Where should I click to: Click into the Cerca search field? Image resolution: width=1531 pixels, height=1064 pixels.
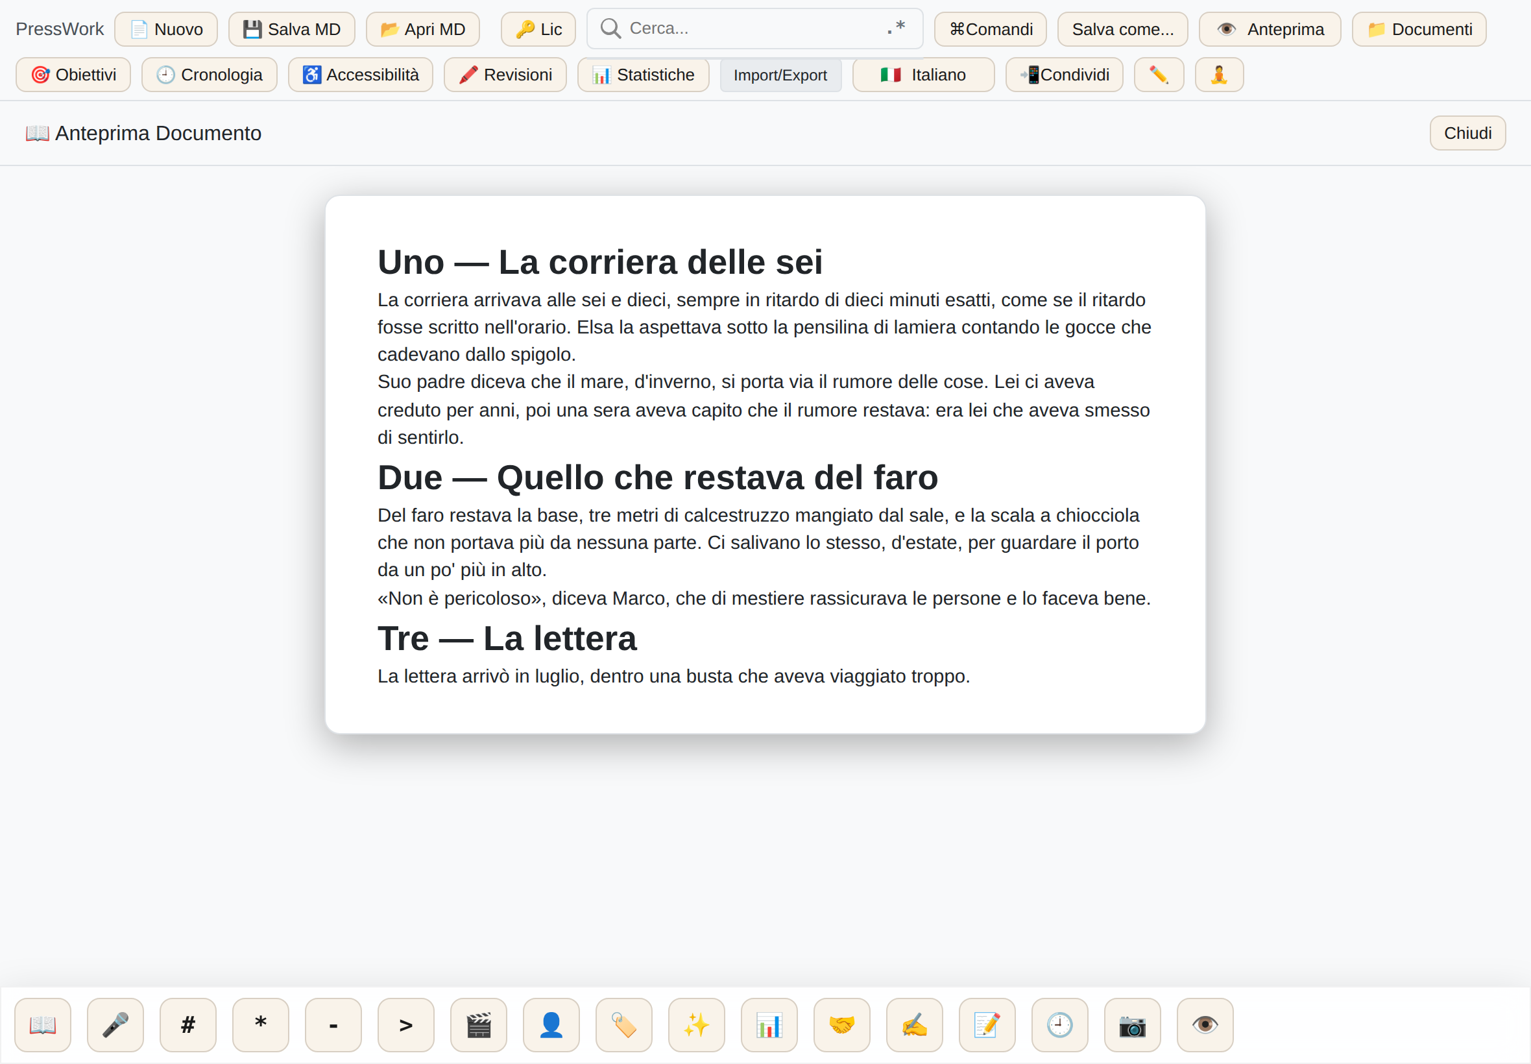(754, 28)
